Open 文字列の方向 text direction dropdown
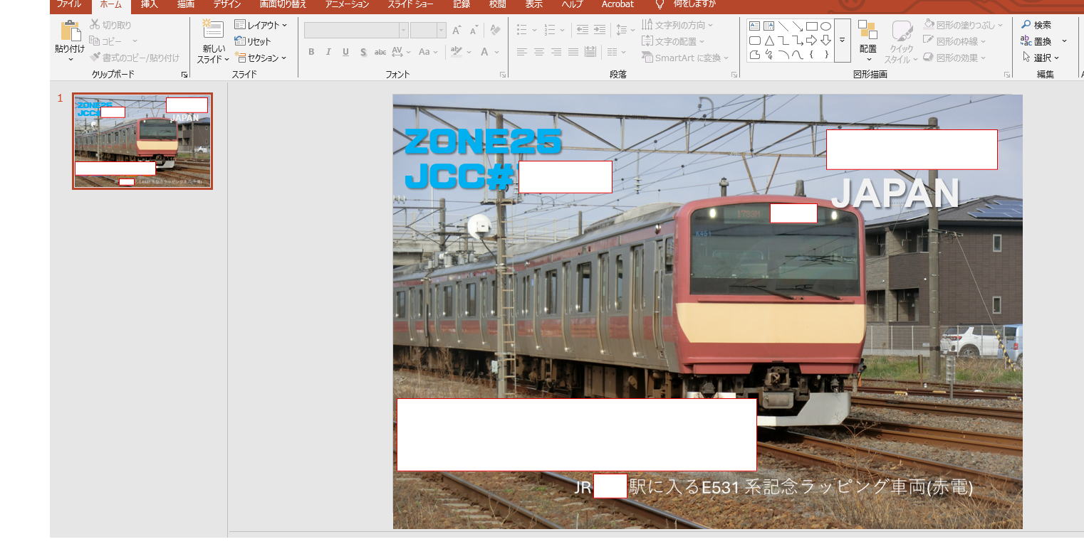This screenshot has height=549, width=1084. [677, 25]
